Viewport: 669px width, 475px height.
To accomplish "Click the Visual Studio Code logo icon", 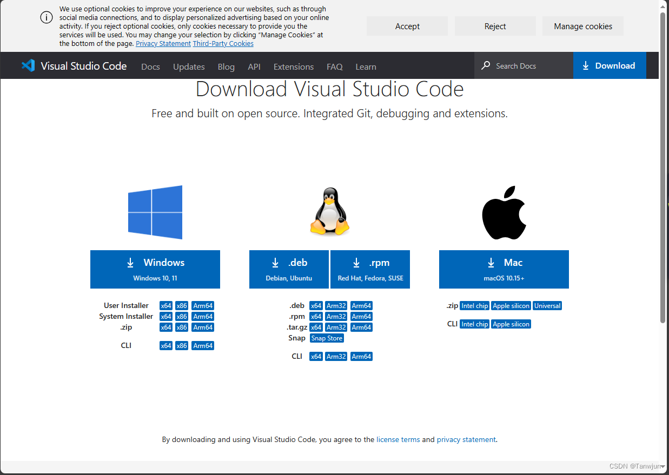I will [28, 65].
